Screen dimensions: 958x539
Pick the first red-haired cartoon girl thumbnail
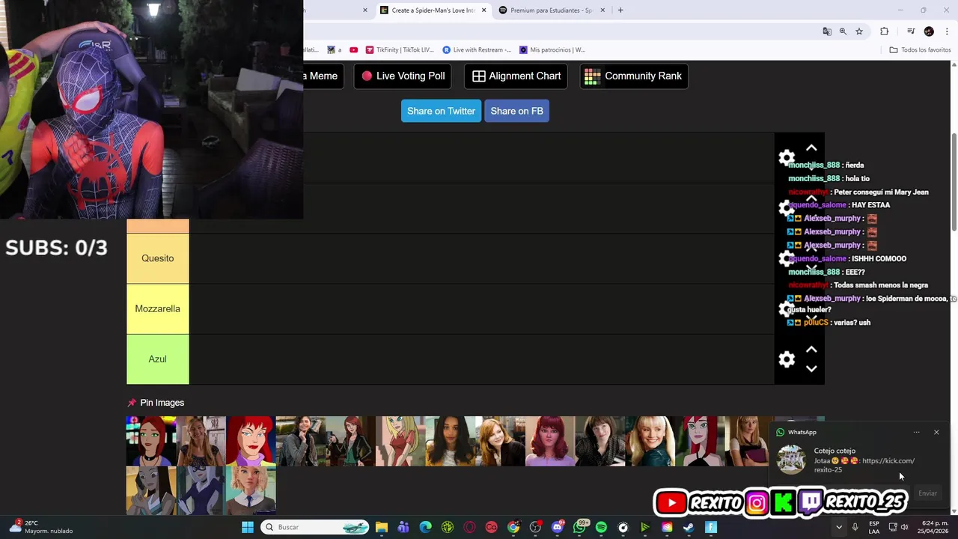point(151,441)
